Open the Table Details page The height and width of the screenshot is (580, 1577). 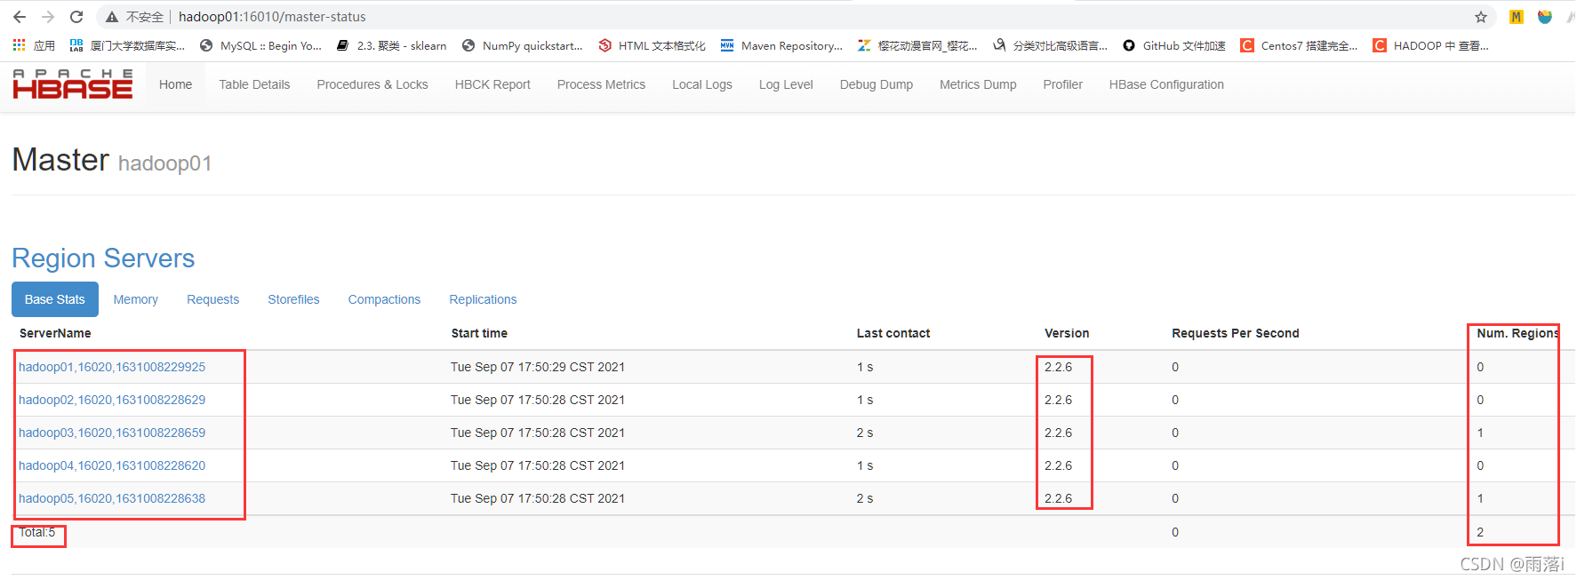click(254, 84)
